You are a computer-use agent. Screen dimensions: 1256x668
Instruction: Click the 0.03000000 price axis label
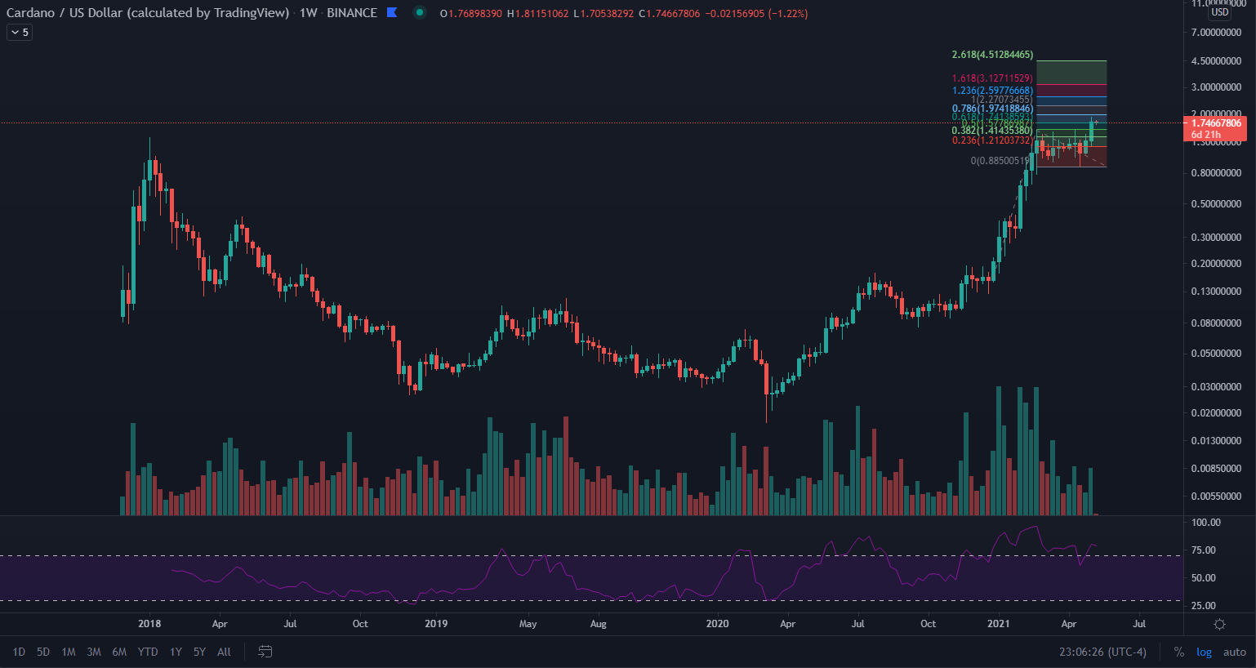[x=1216, y=387]
